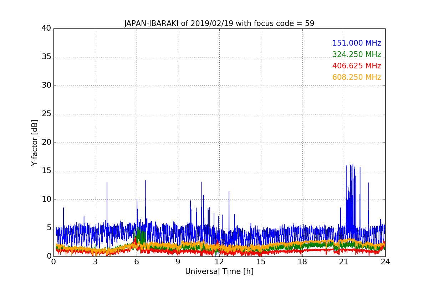This screenshot has height=285, width=428.
Task: Click the Y-factor [dB] axis label
Action: click(x=35, y=142)
